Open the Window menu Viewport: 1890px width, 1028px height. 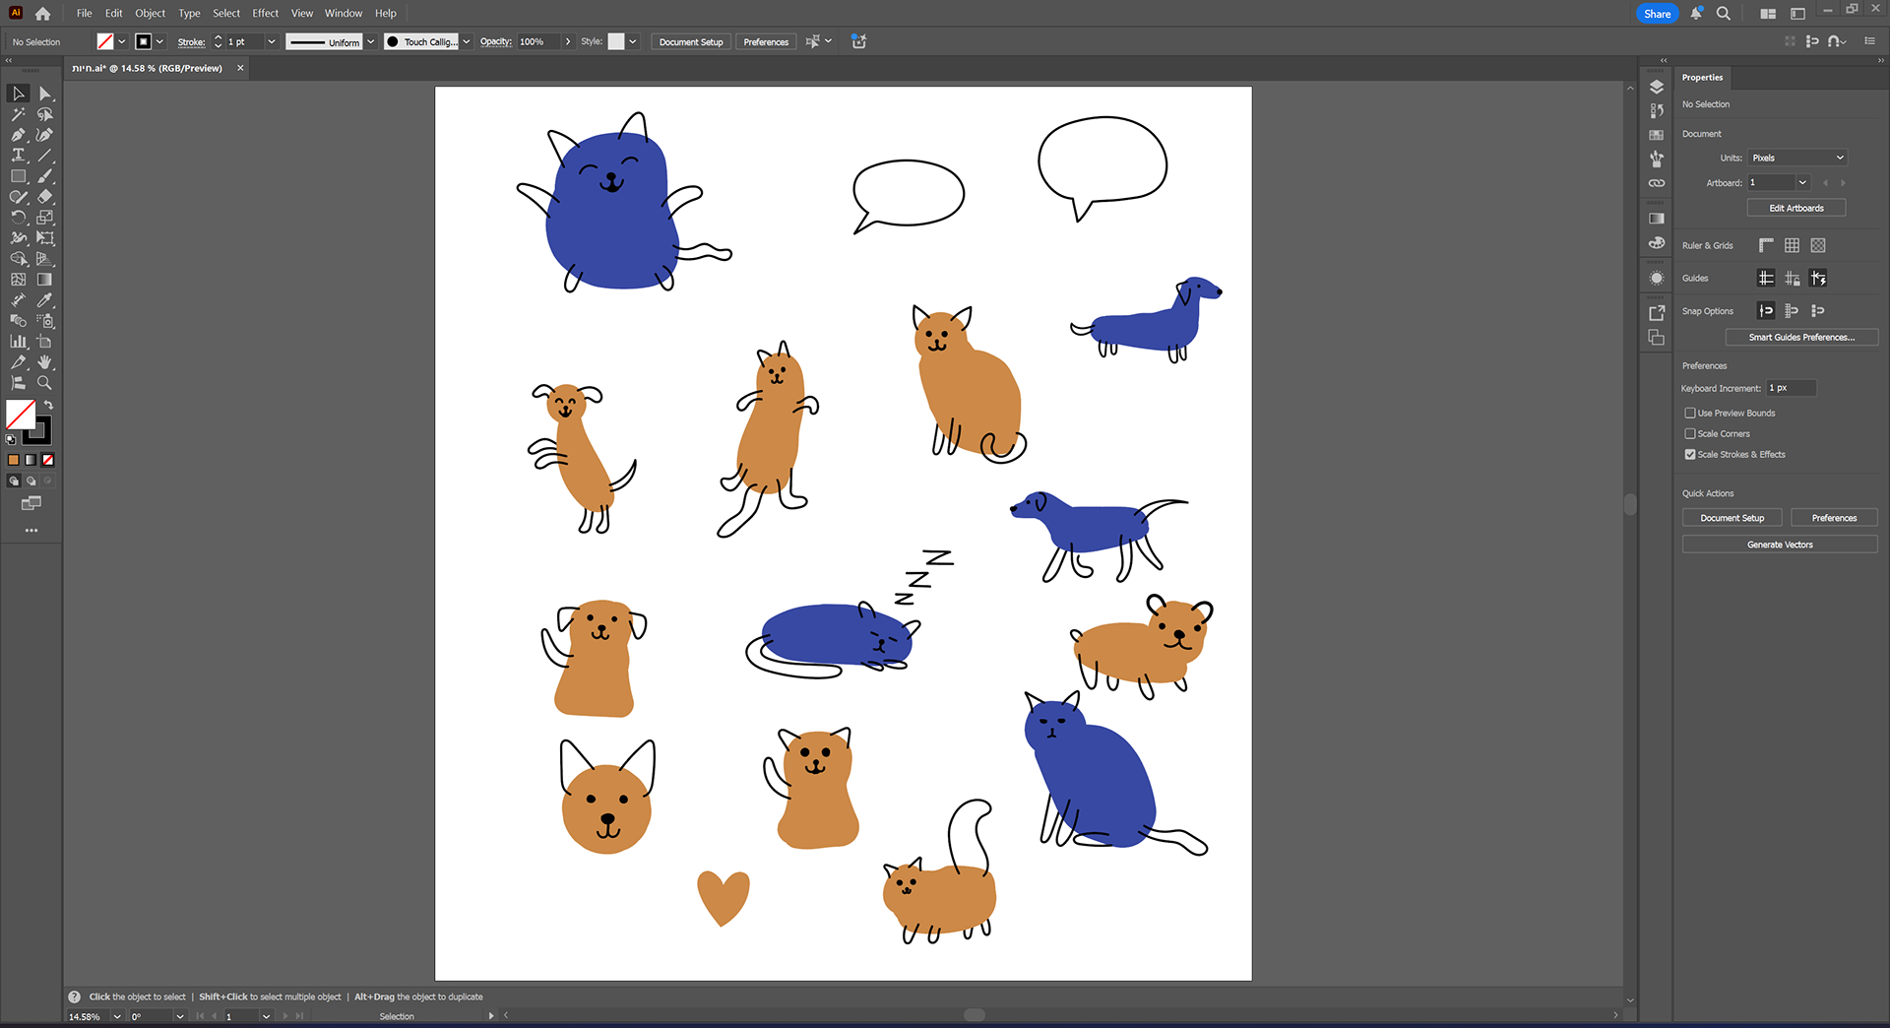point(344,13)
